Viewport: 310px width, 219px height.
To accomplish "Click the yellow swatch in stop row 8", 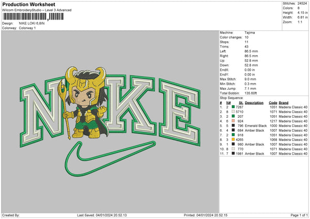I will 234,139.
